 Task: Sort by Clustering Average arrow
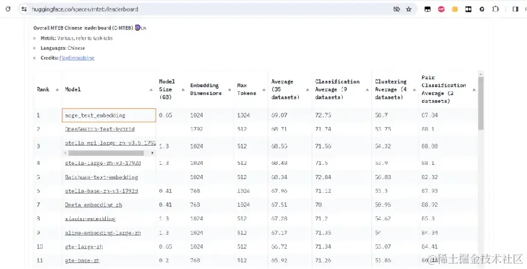(x=415, y=90)
